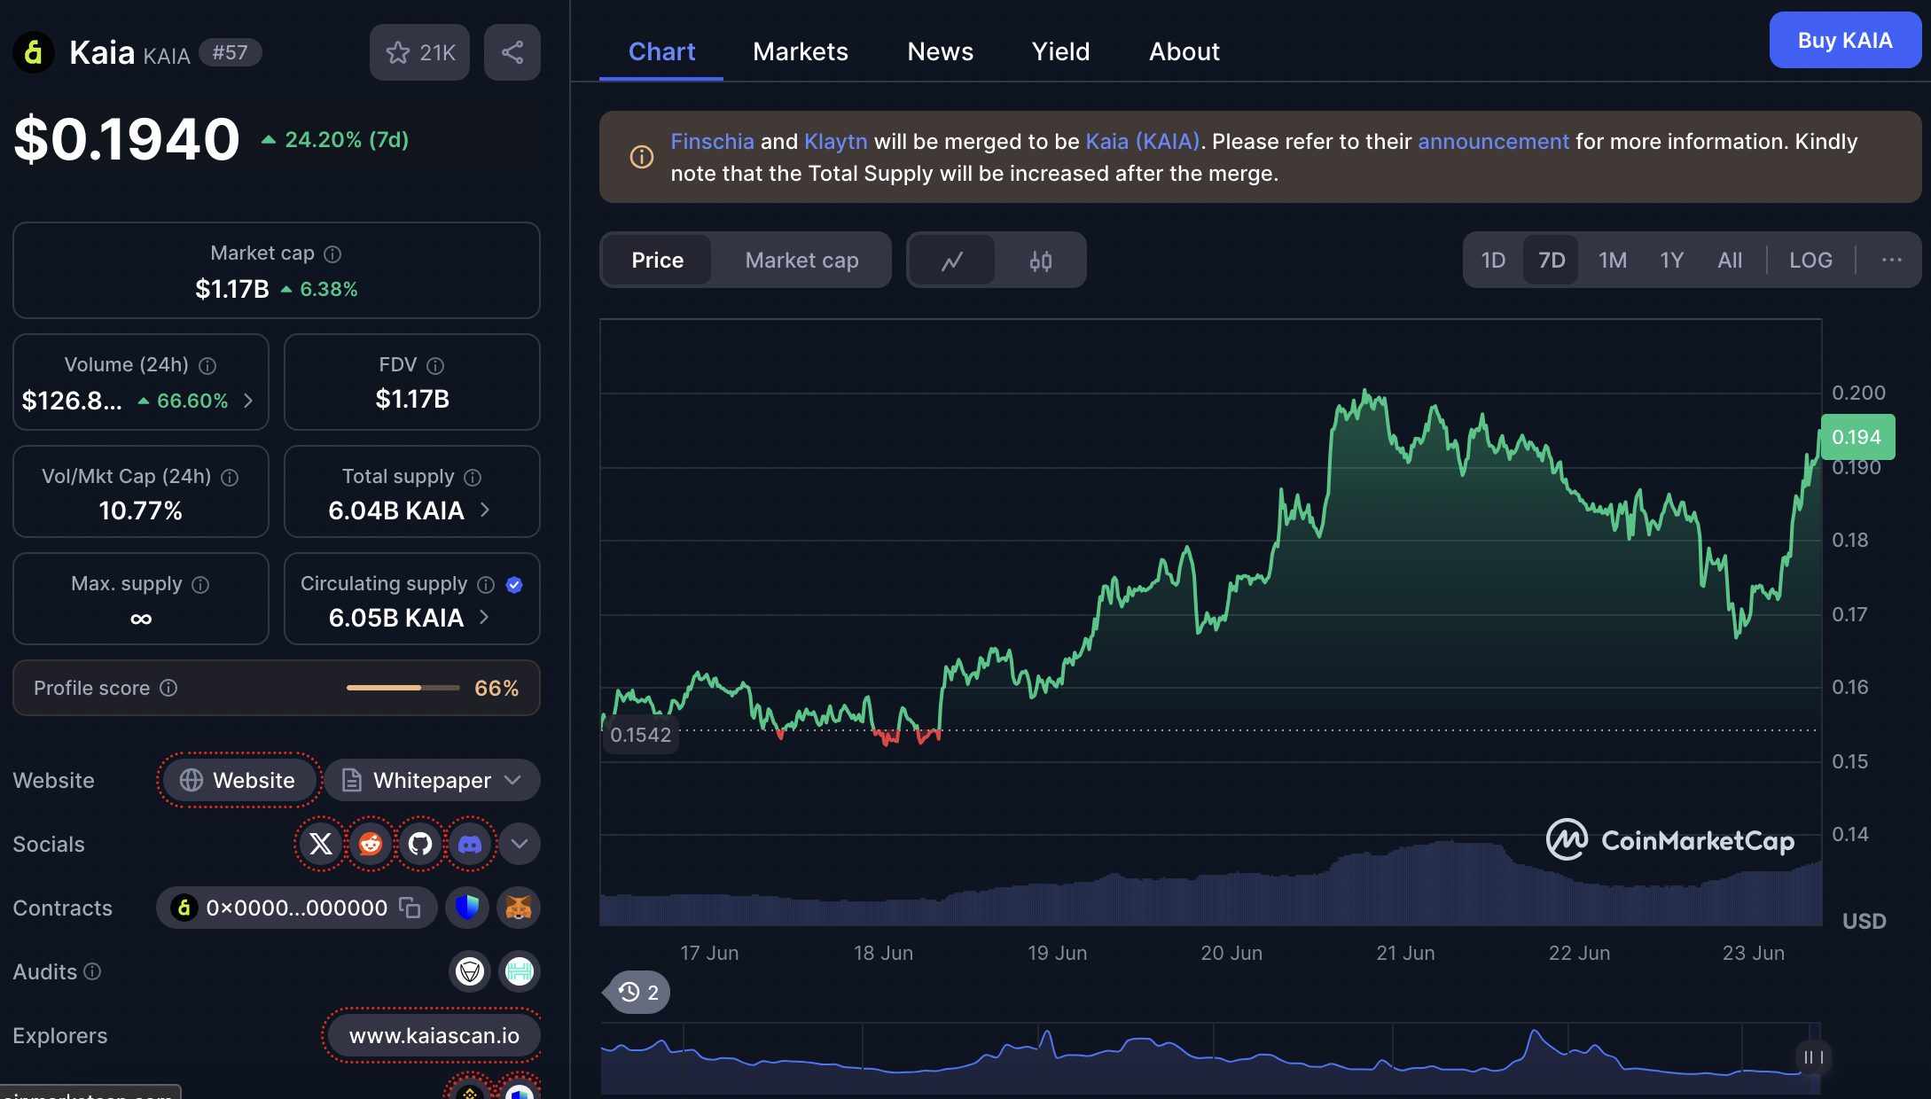Open the Markets tab
The image size is (1931, 1099).
click(x=800, y=51)
